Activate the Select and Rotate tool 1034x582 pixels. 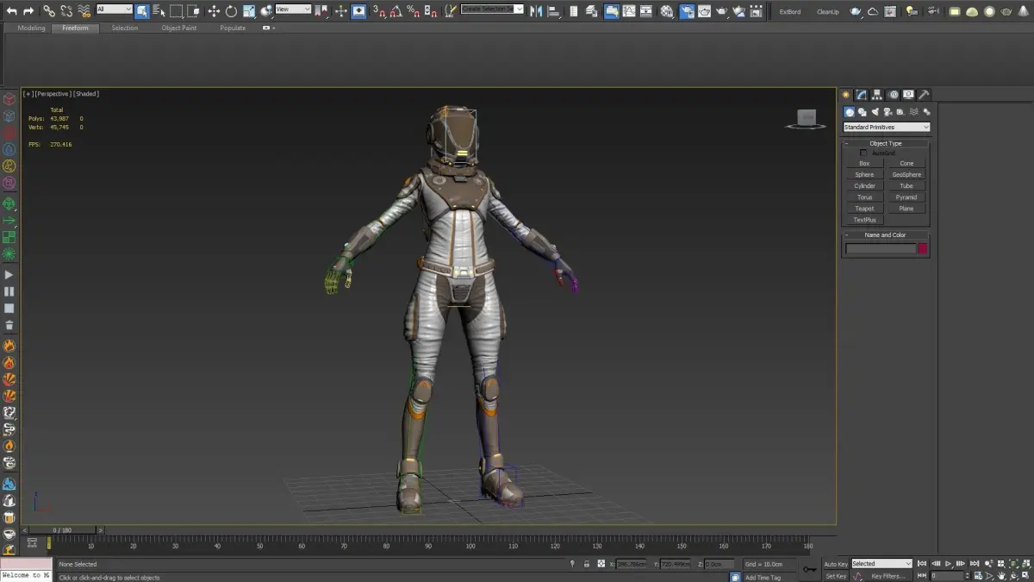231,11
